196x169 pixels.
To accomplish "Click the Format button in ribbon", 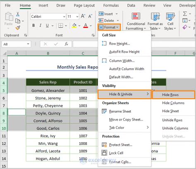I will pos(109,27).
